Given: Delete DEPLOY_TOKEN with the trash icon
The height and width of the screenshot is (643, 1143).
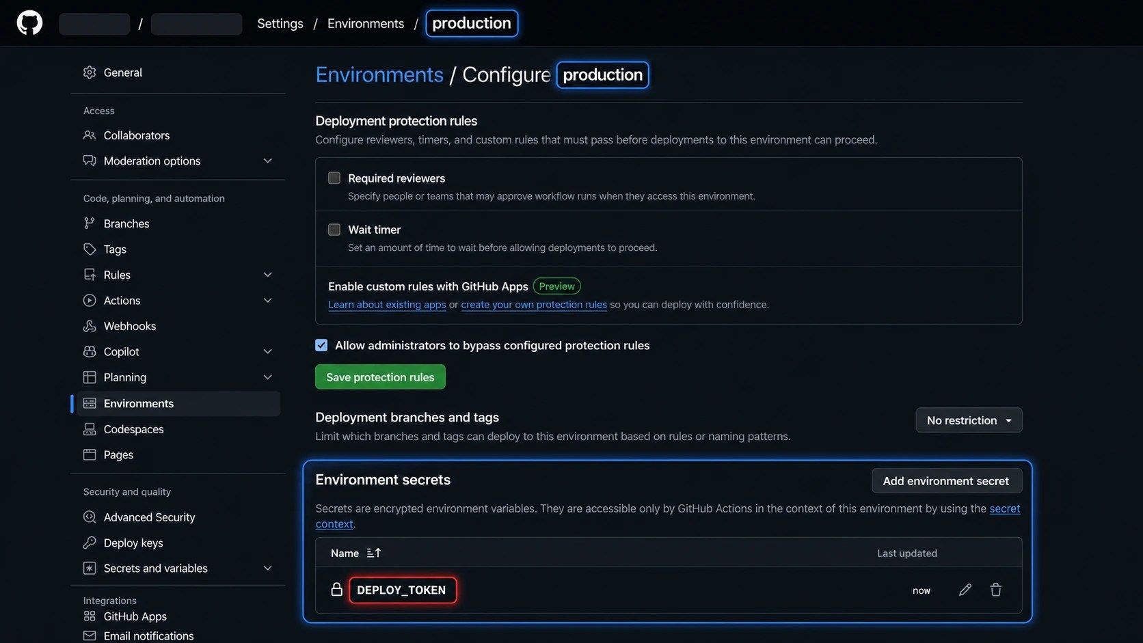Looking at the screenshot, I should click(x=996, y=590).
